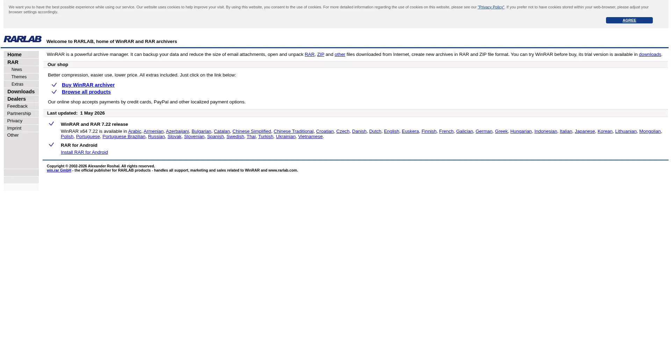Click checkmark icon beside Buy WinRAR archiver

(54, 85)
